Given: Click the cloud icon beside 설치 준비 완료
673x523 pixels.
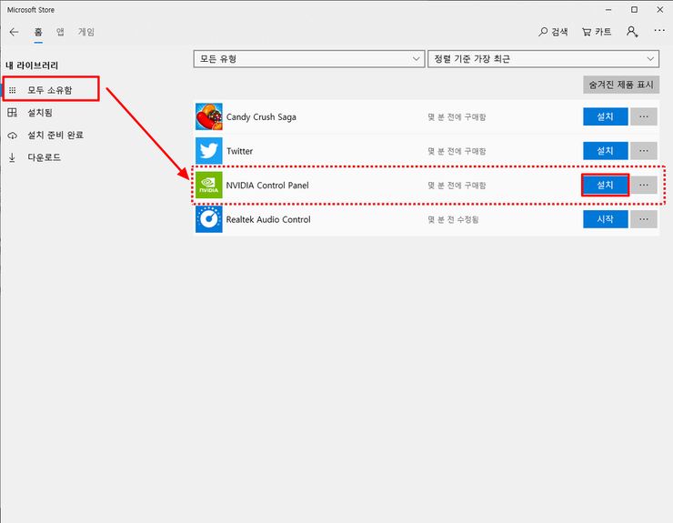Looking at the screenshot, I should pos(13,136).
